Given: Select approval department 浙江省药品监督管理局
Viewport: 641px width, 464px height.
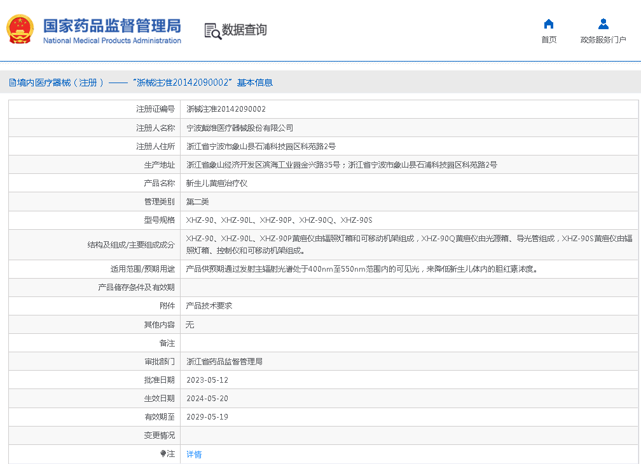Looking at the screenshot, I should 224,362.
